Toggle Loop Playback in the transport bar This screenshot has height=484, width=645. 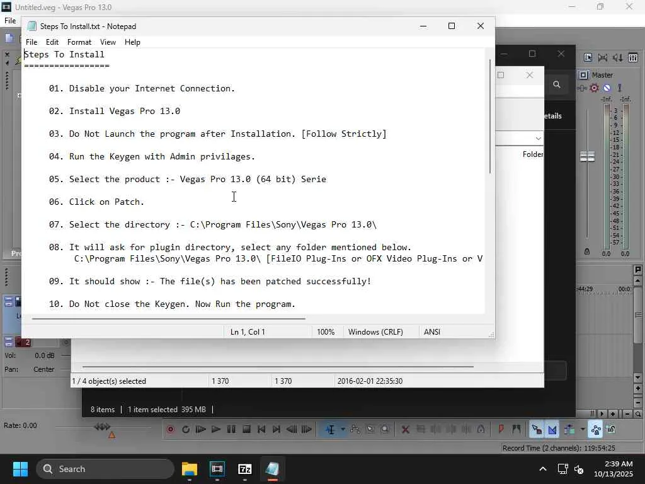pos(186,430)
